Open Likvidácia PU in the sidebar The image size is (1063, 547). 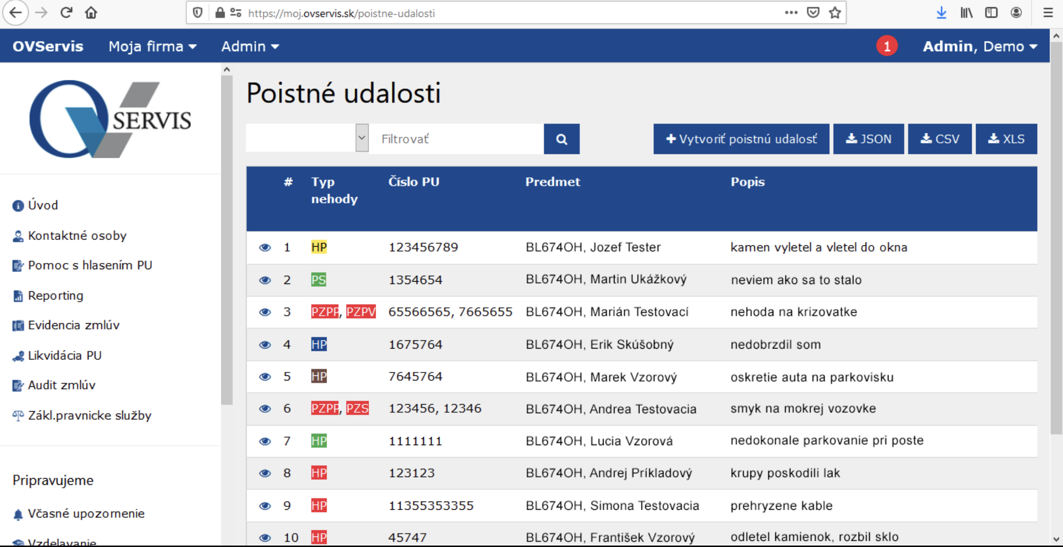click(57, 356)
